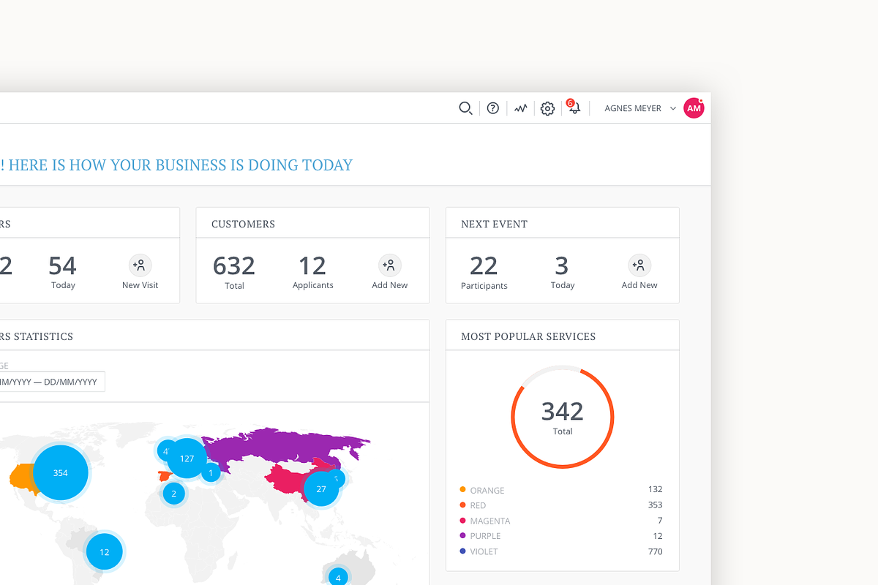Open search with the magnifier icon

465,108
